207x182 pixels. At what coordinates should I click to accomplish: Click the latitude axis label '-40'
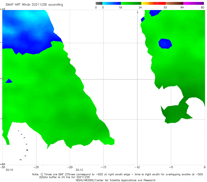(3, 9)
